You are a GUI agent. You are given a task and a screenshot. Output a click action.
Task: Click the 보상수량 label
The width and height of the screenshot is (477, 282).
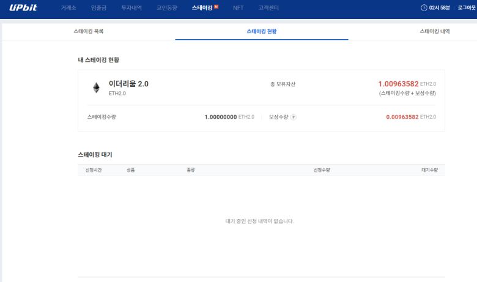pos(278,117)
